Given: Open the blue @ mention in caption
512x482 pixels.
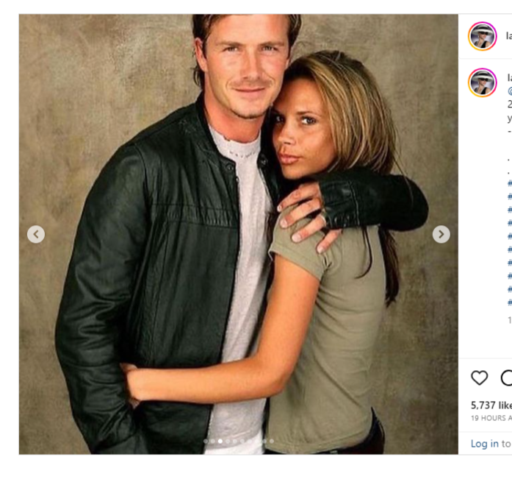Looking at the screenshot, I should click(510, 91).
